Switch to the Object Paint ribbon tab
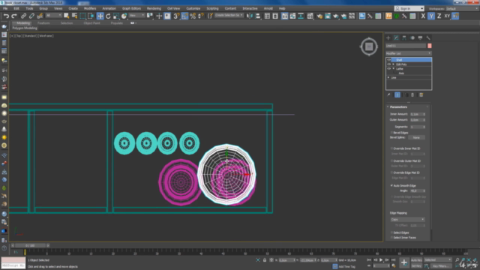Screen dimensions: 480x270 tap(91, 23)
